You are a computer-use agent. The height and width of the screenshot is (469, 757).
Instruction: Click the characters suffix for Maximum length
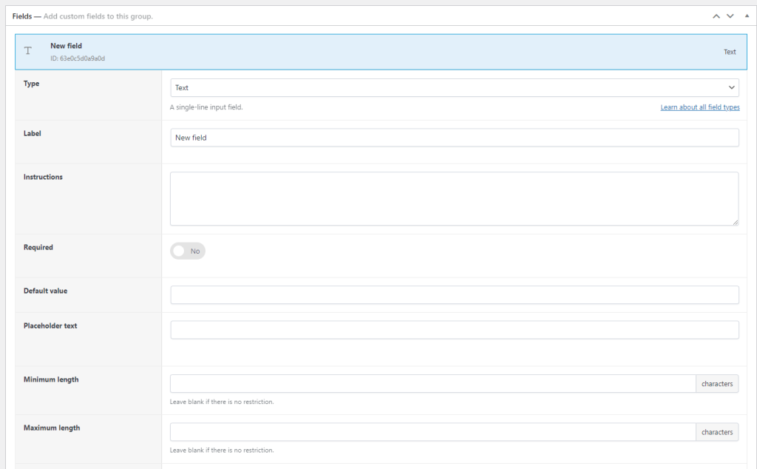point(716,431)
